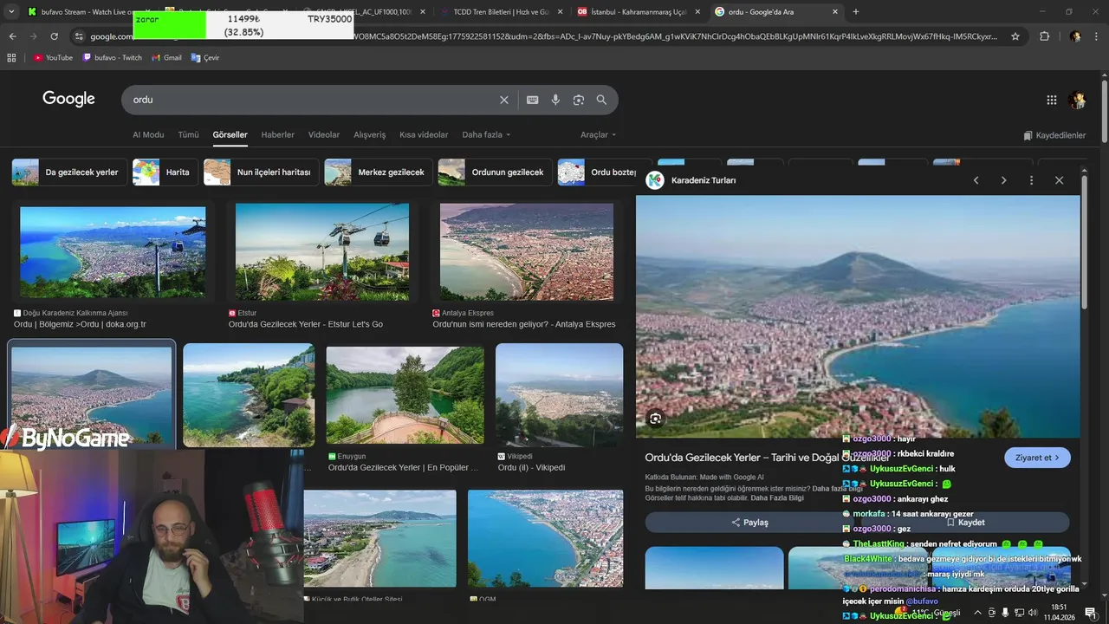Switch to the Tümü results tab
1109x624 pixels.
188,135
